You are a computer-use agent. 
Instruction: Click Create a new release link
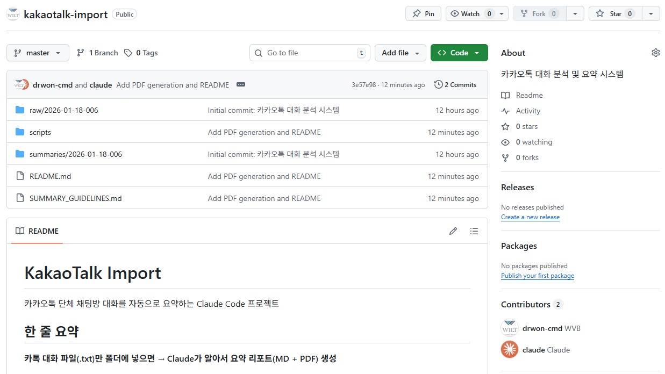[530, 217]
